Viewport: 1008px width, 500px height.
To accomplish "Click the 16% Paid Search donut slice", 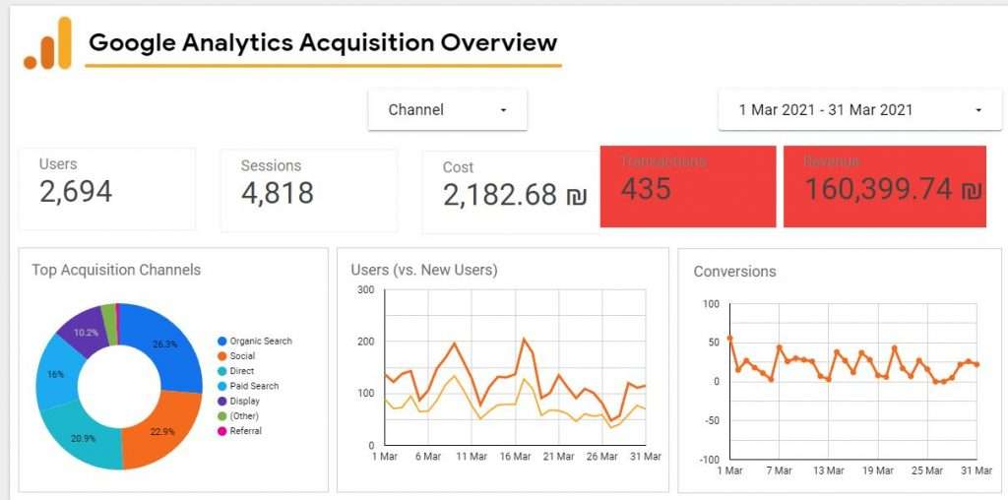I will (58, 373).
